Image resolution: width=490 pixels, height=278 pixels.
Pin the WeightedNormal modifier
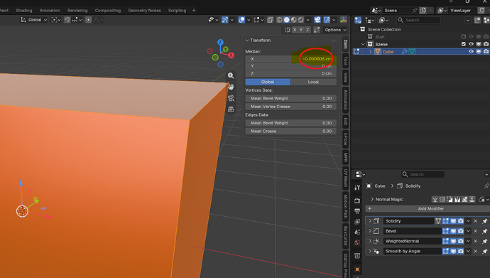485,242
